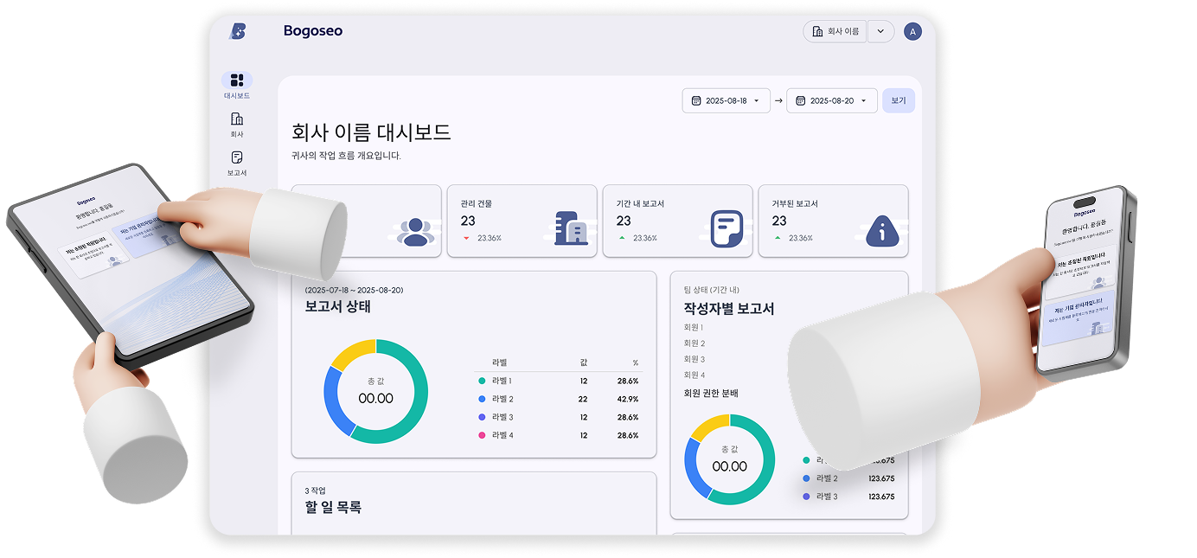This screenshot has width=1197, height=558.
Task: Click the 관리 건물 building icon
Action: pyautogui.click(x=571, y=228)
